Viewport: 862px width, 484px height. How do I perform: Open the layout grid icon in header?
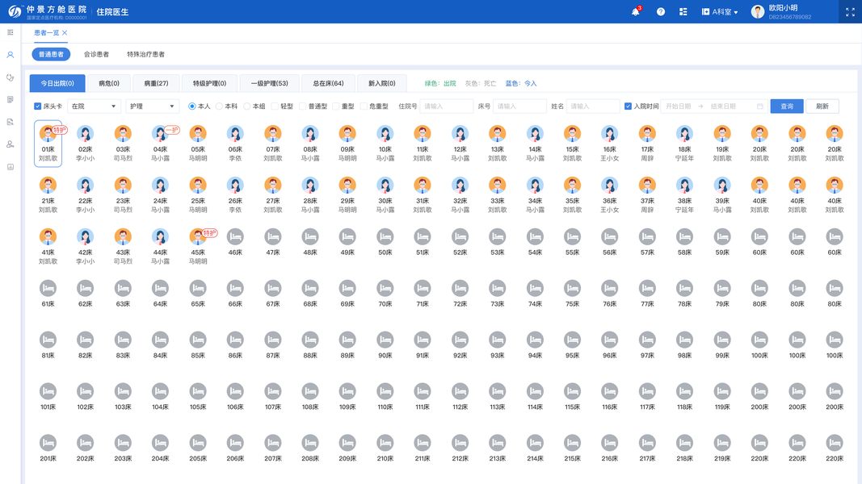coord(683,12)
